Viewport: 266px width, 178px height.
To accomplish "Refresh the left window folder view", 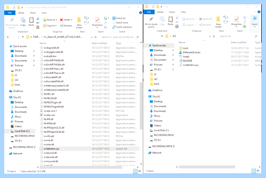I will click(x=96, y=37).
